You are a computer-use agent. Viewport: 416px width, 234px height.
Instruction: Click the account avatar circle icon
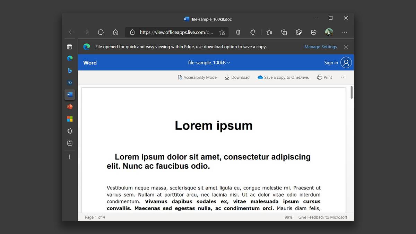[x=346, y=63]
